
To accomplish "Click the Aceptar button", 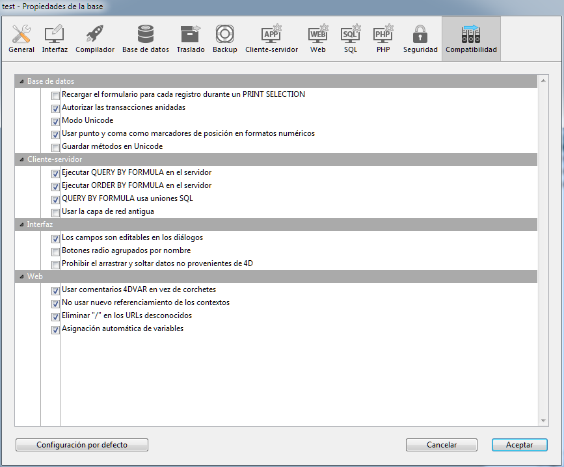I will point(519,445).
